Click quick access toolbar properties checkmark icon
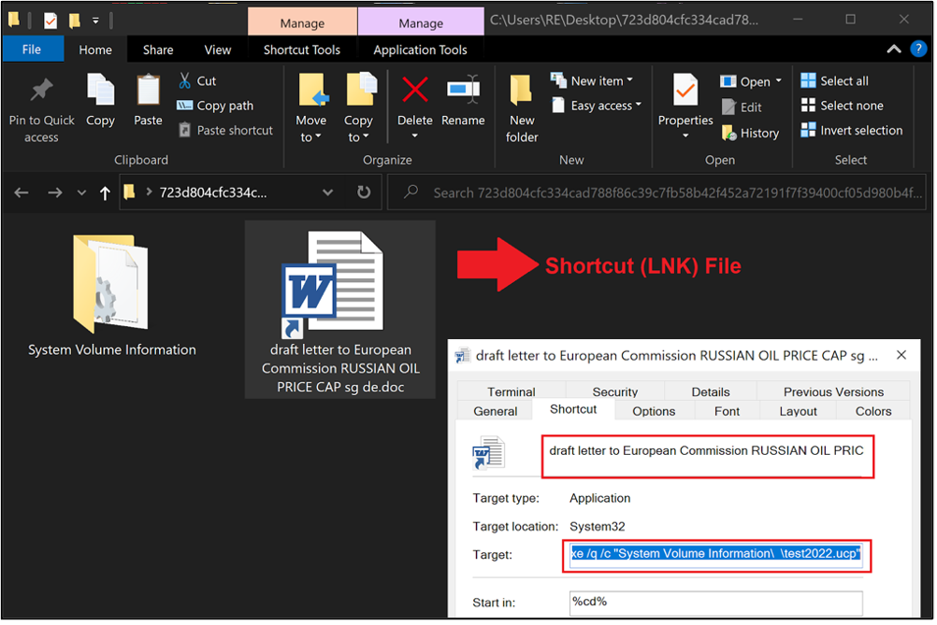This screenshot has width=937, height=625. click(x=50, y=21)
